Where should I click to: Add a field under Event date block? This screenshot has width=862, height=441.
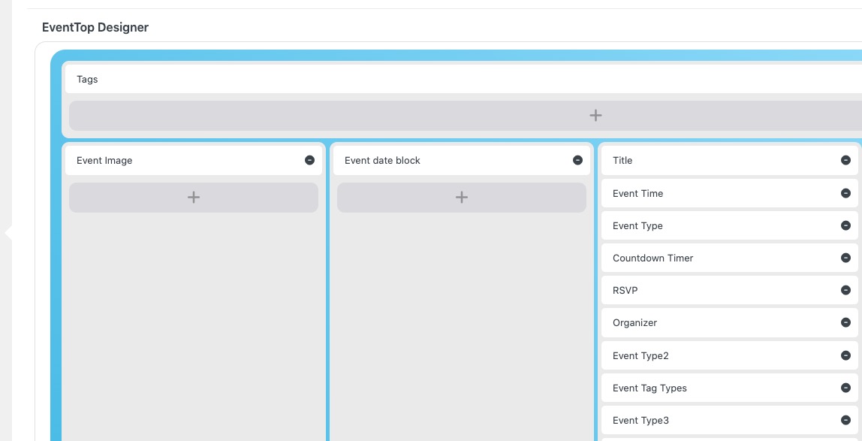coord(462,198)
